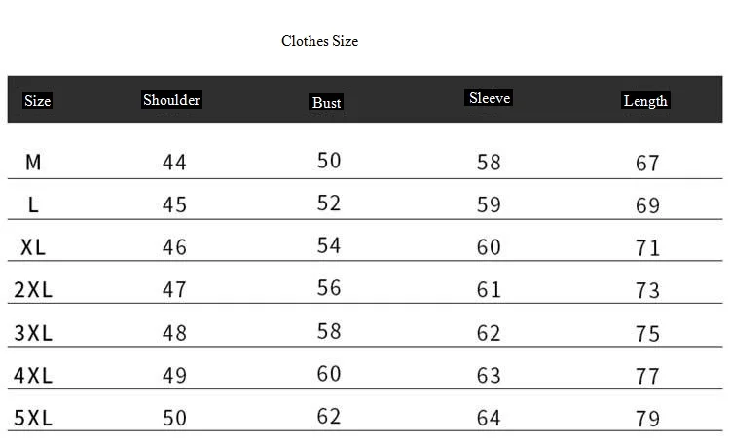Select sleeve value 63 in 4XL row

click(489, 376)
